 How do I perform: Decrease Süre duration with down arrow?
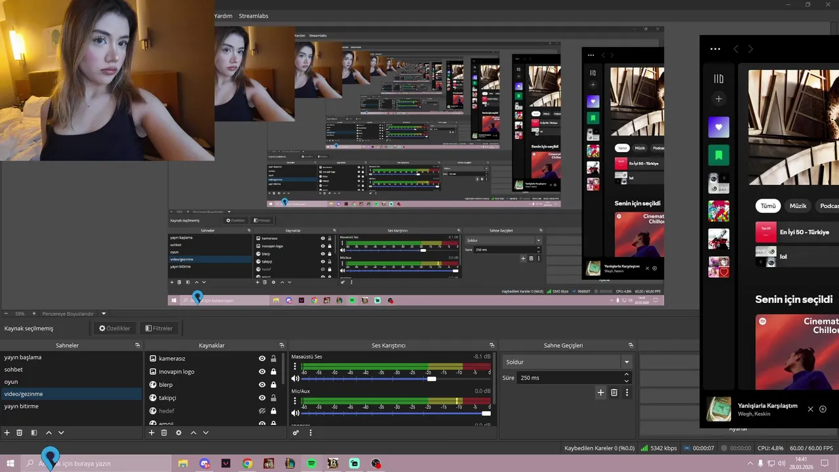[x=627, y=381]
